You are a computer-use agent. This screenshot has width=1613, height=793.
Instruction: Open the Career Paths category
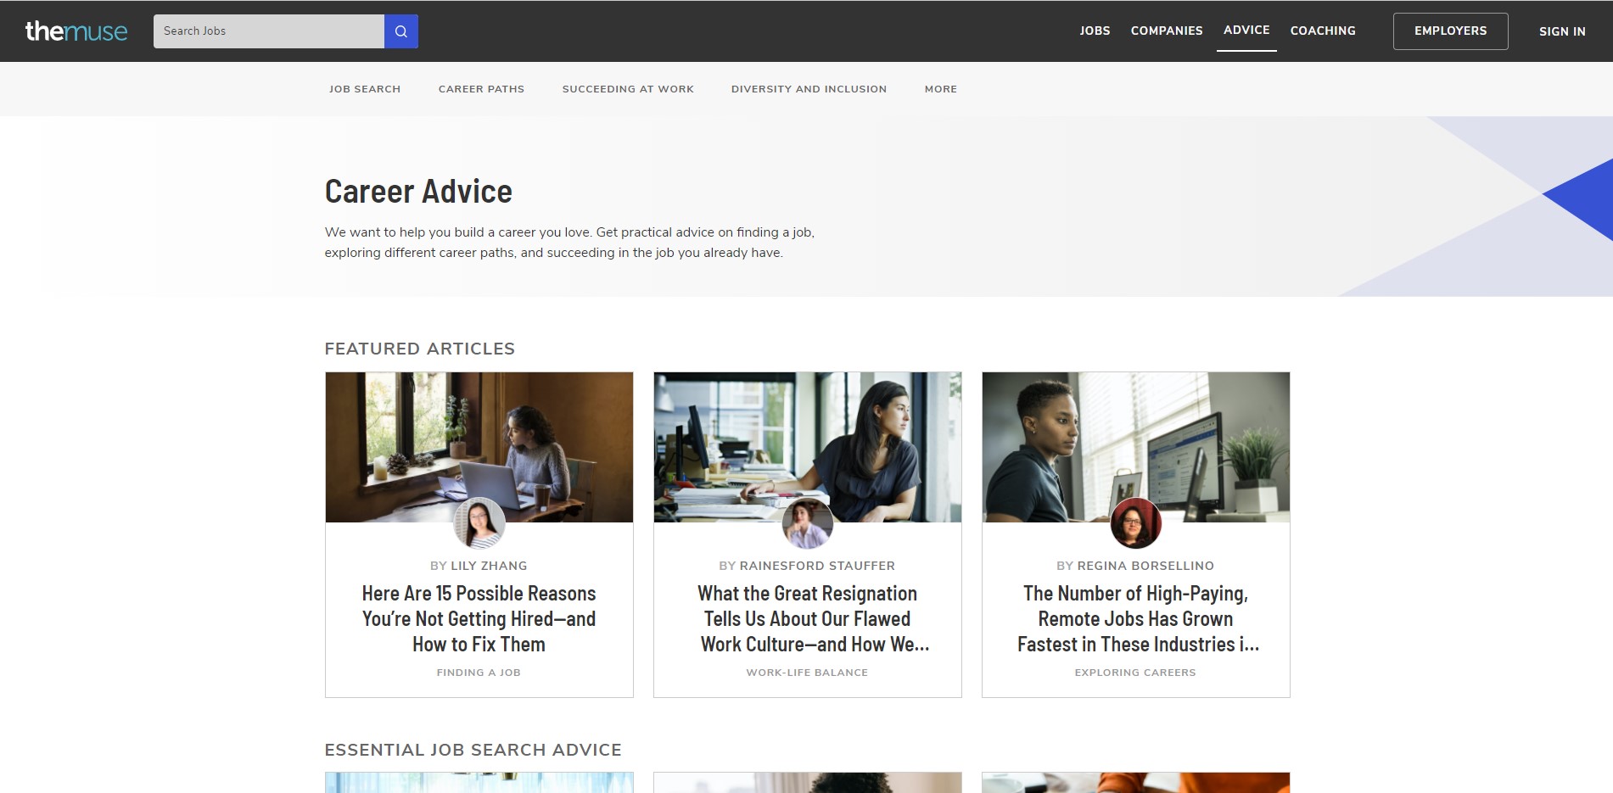coord(481,89)
